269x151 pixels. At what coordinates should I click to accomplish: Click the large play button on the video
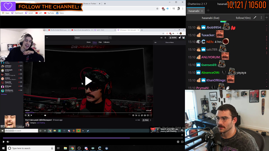click(89, 81)
